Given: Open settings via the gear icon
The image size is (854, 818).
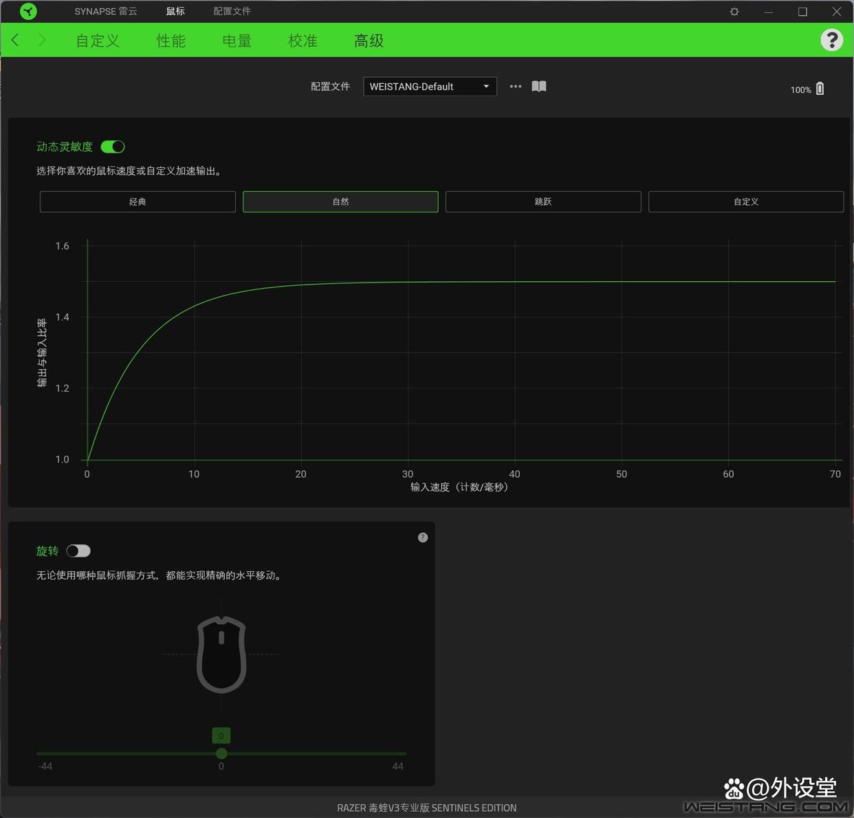Looking at the screenshot, I should [734, 12].
